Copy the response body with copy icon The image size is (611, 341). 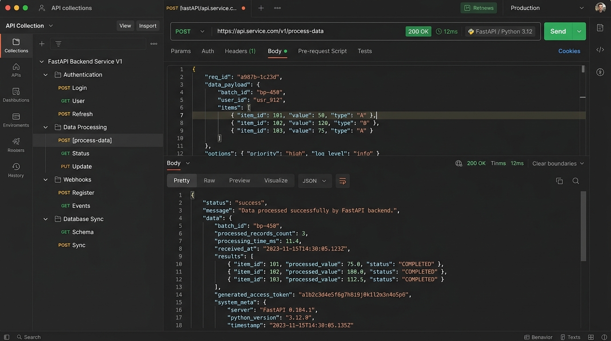click(x=559, y=181)
